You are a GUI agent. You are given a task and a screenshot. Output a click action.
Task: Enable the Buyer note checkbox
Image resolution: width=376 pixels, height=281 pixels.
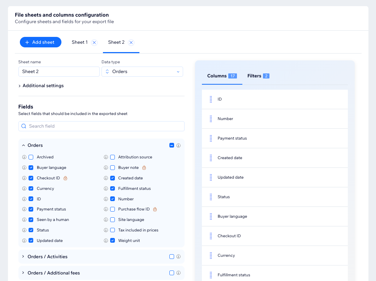tap(112, 168)
